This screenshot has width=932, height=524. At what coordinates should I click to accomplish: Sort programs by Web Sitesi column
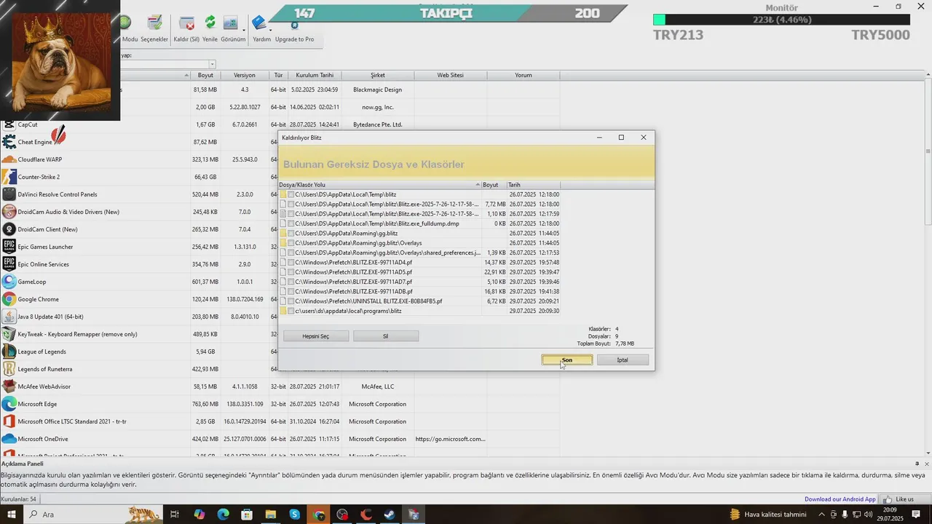[450, 75]
